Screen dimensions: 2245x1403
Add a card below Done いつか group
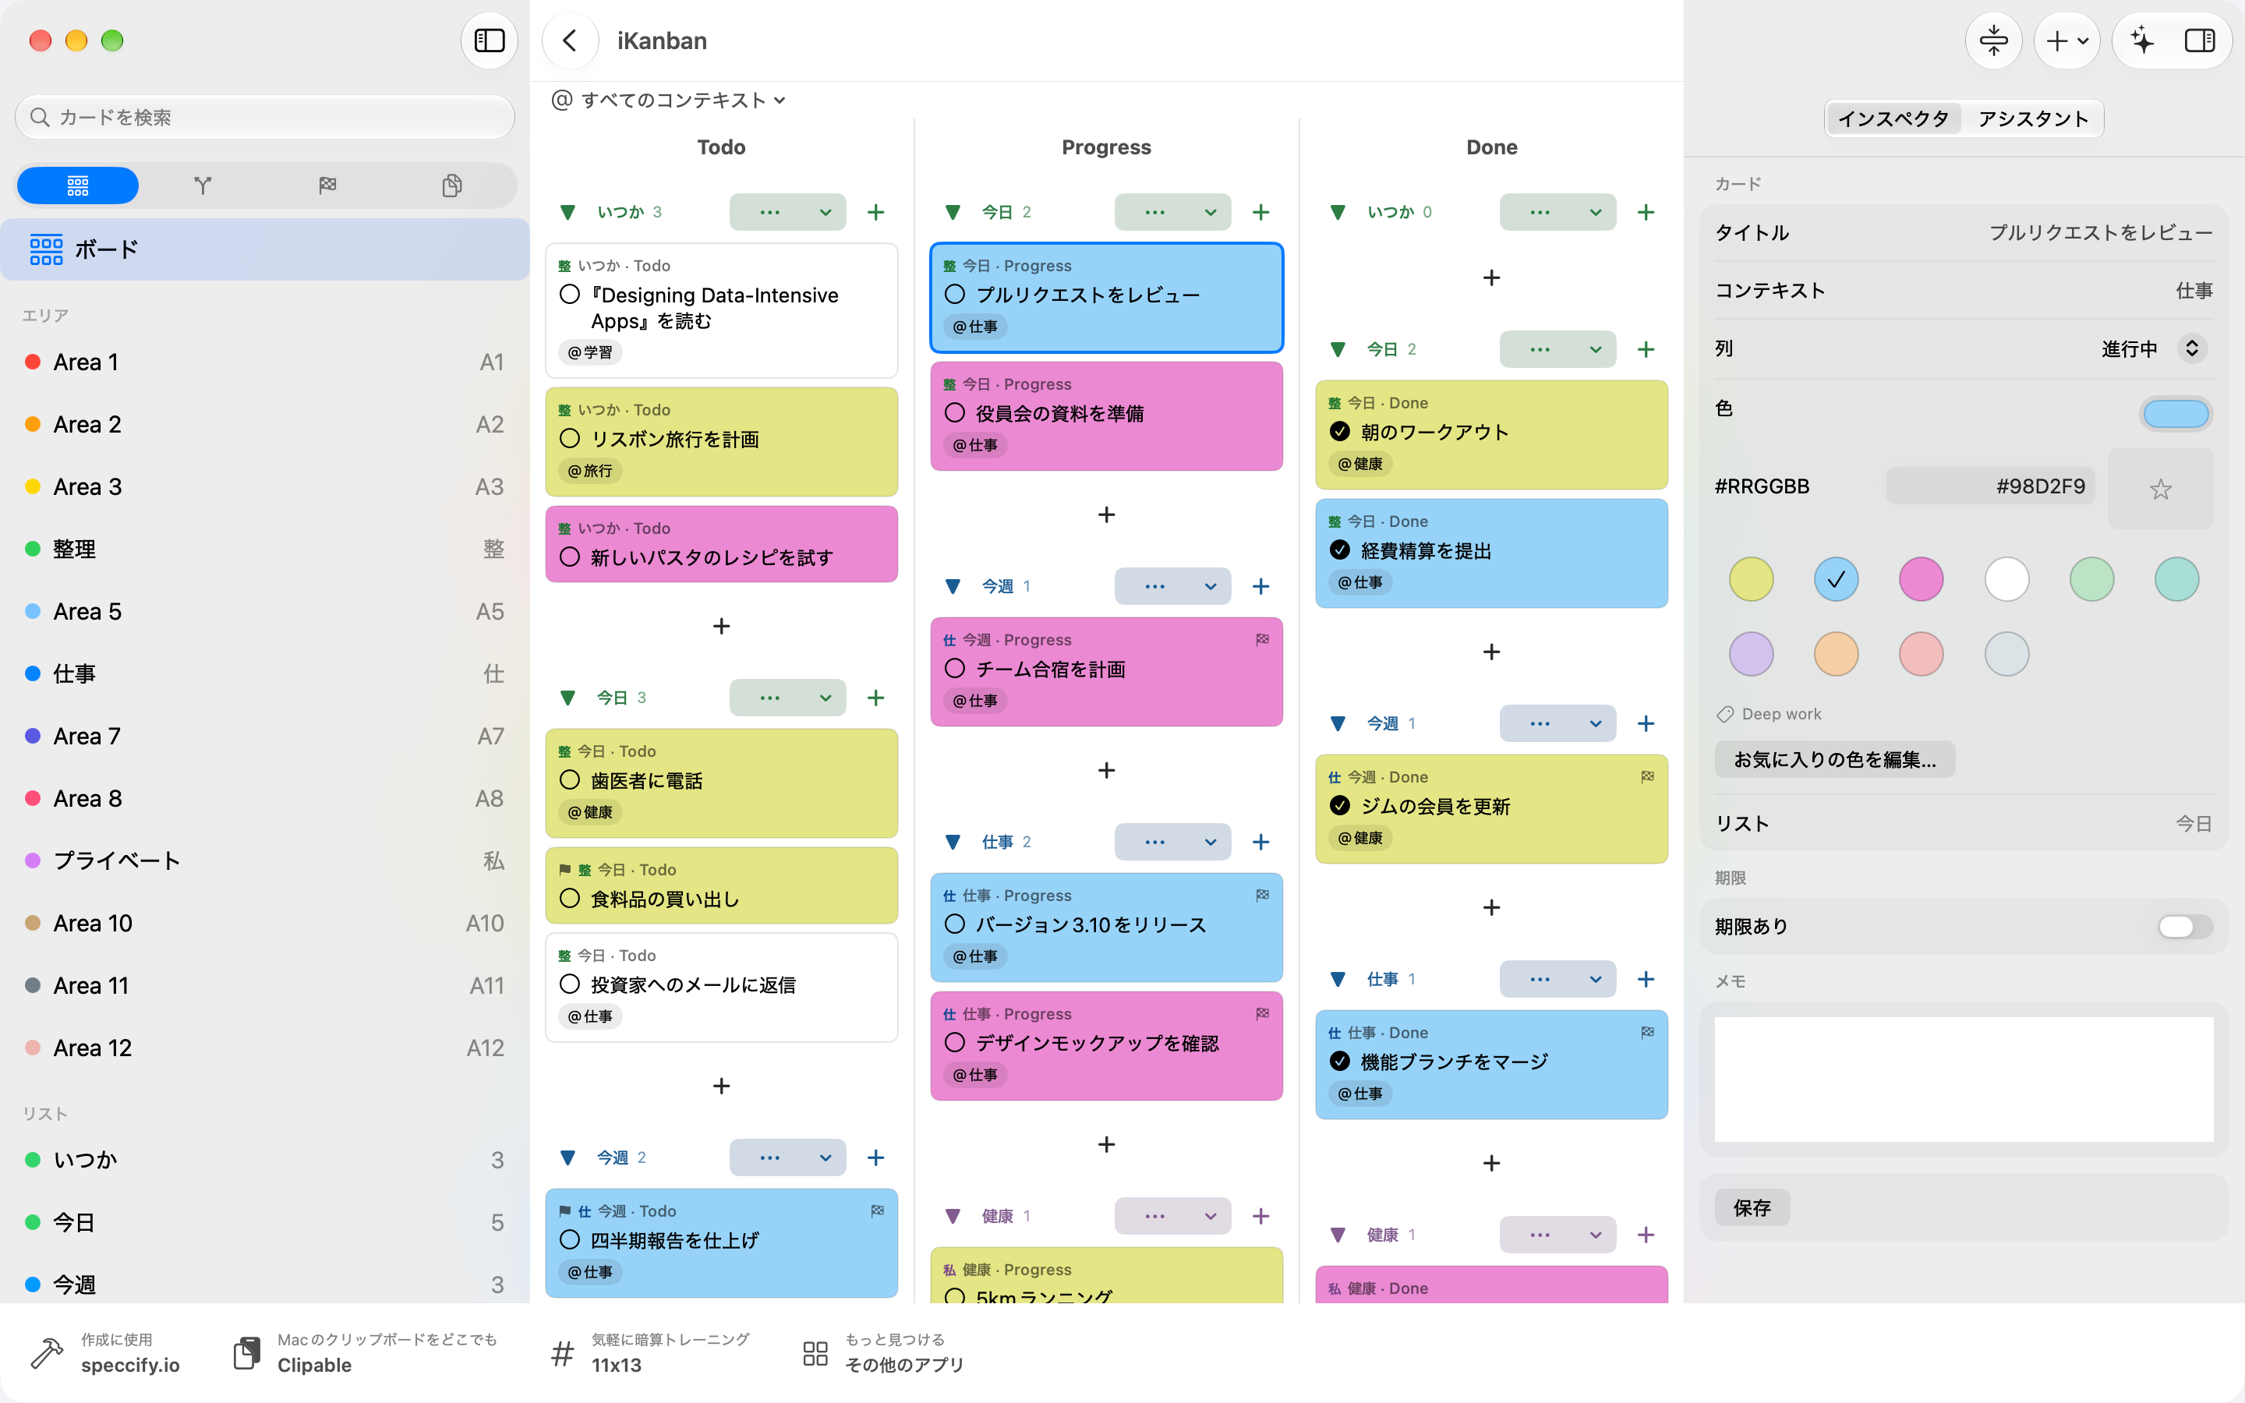[x=1490, y=277]
